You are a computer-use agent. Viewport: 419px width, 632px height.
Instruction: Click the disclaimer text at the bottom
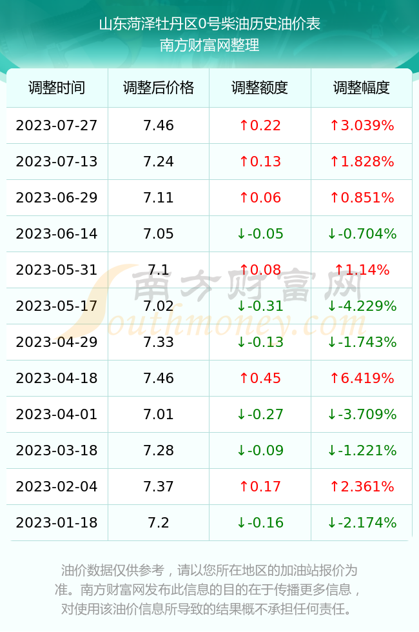209,589
